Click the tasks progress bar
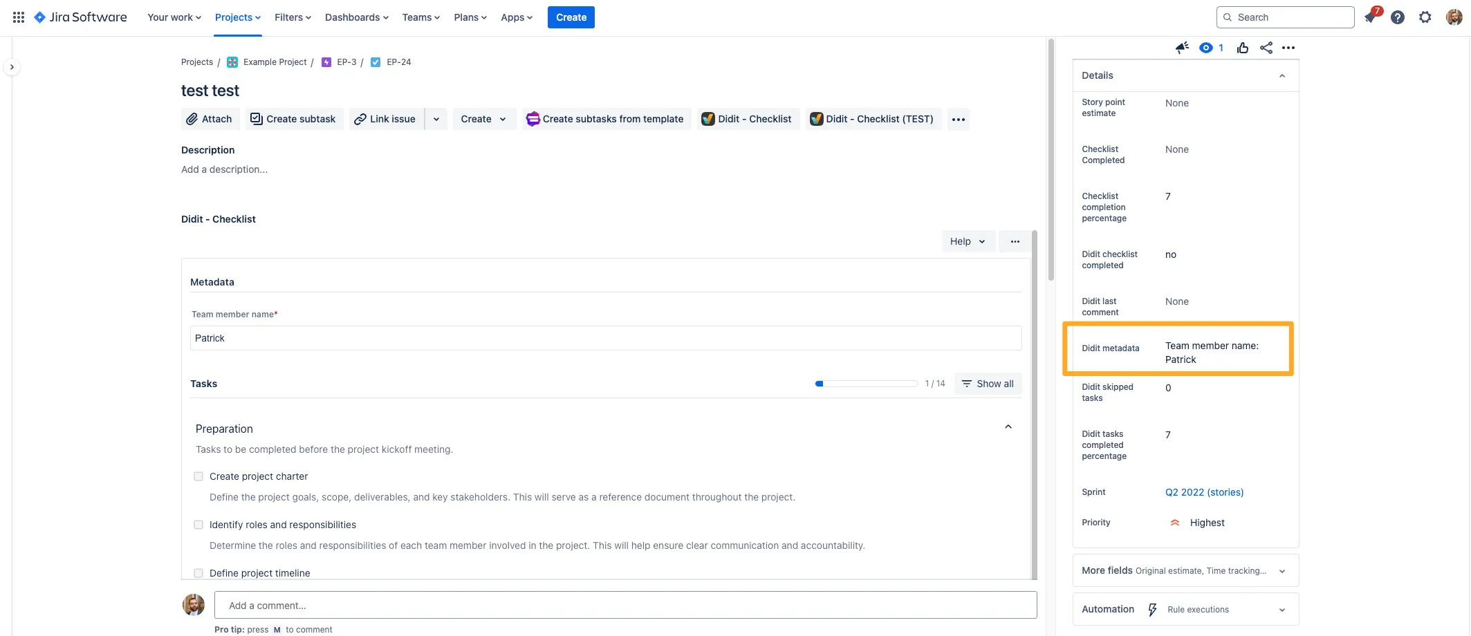This screenshot has height=636, width=1471. point(867,384)
